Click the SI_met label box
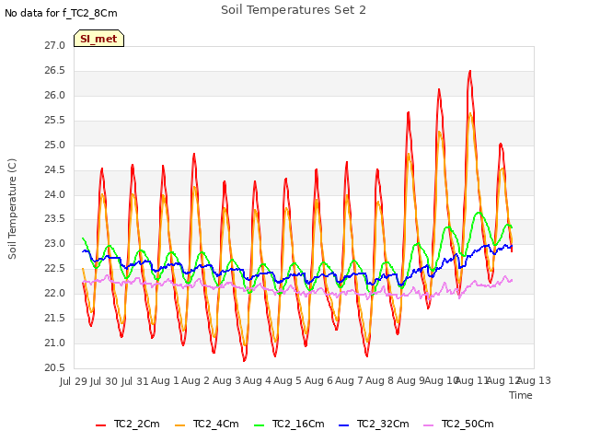This screenshot has height=442, width=589. coord(98,39)
